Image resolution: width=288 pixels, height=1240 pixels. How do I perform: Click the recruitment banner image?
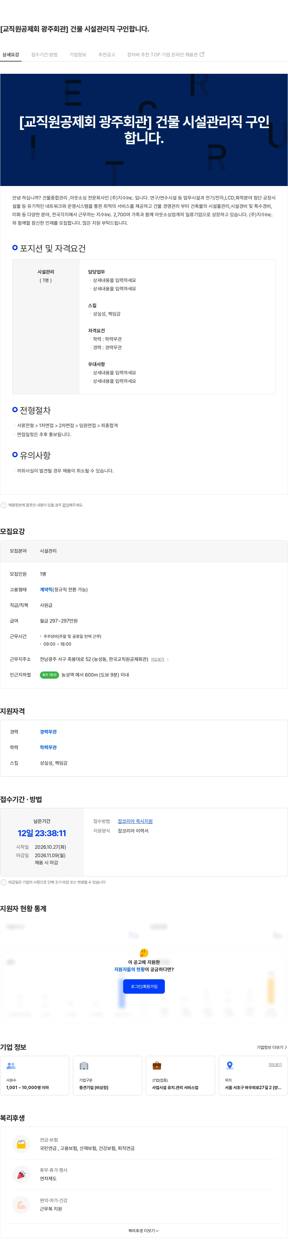click(144, 130)
